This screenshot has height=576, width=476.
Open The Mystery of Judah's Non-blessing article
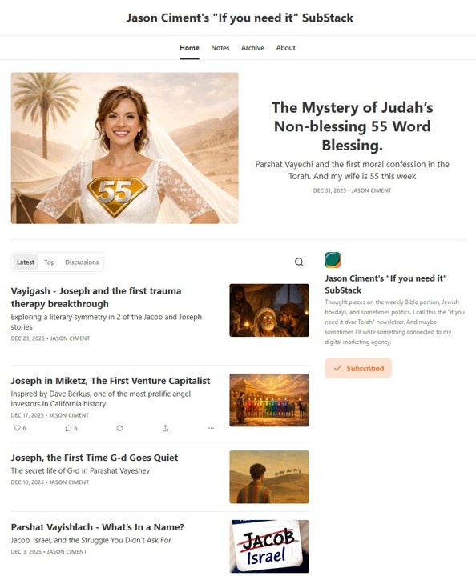pyautogui.click(x=353, y=126)
